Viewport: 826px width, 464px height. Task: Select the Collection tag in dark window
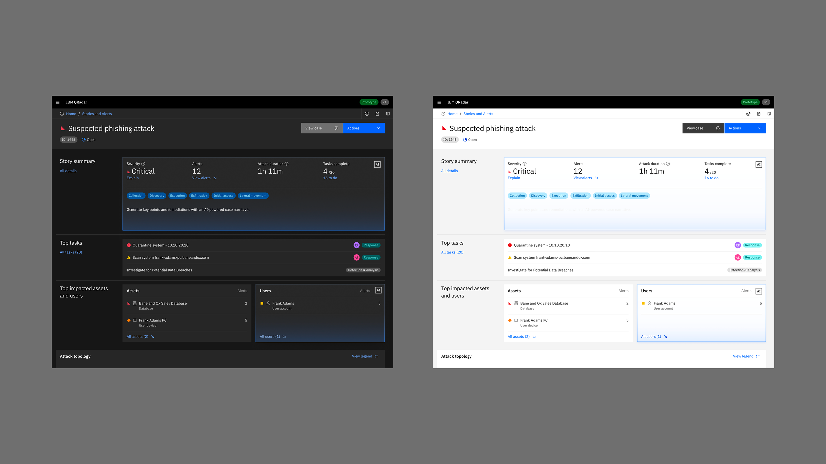point(136,196)
